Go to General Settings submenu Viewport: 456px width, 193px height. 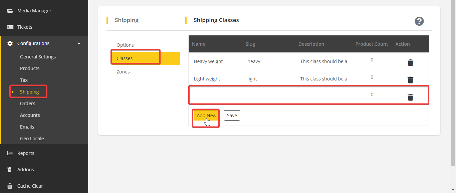pyautogui.click(x=38, y=57)
